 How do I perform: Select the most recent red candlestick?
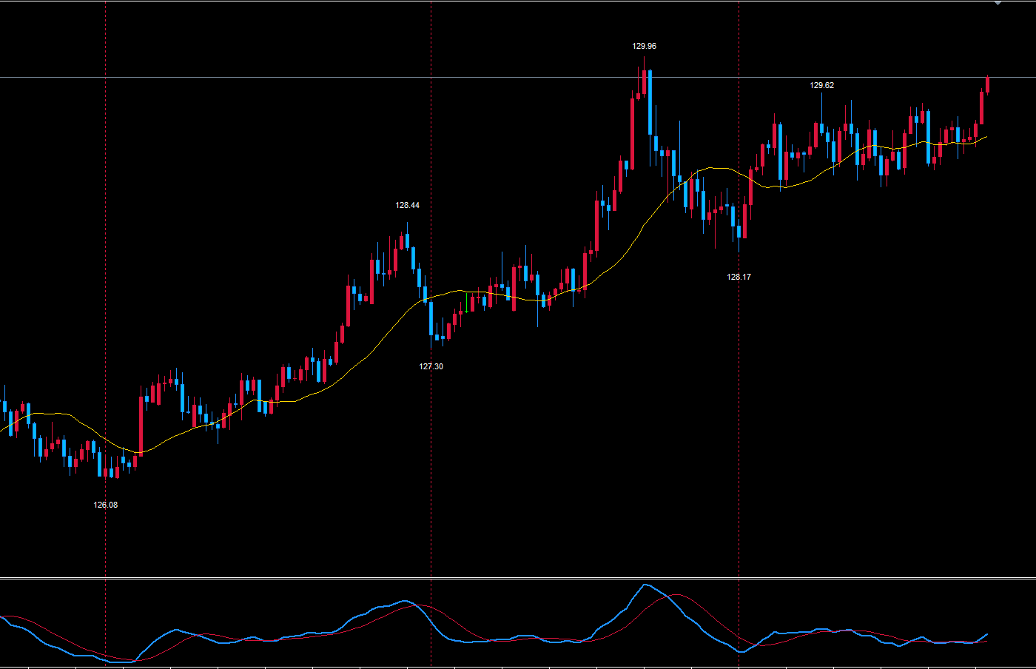[987, 84]
